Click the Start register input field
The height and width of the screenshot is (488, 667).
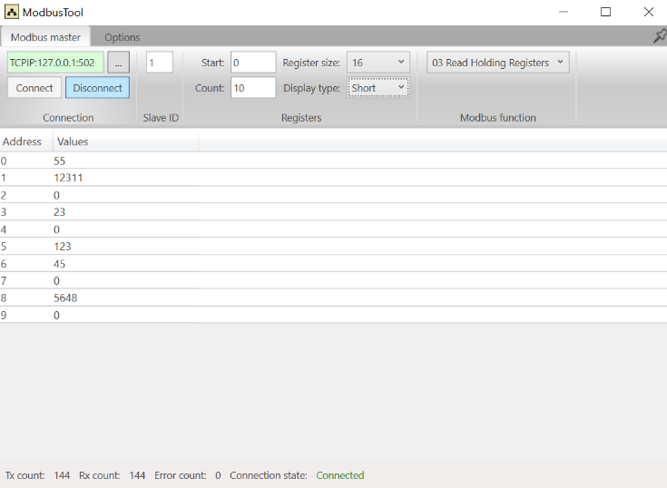[253, 63]
